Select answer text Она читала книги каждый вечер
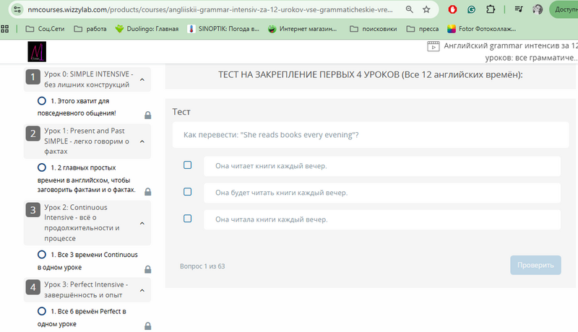The image size is (578, 332). (x=272, y=219)
